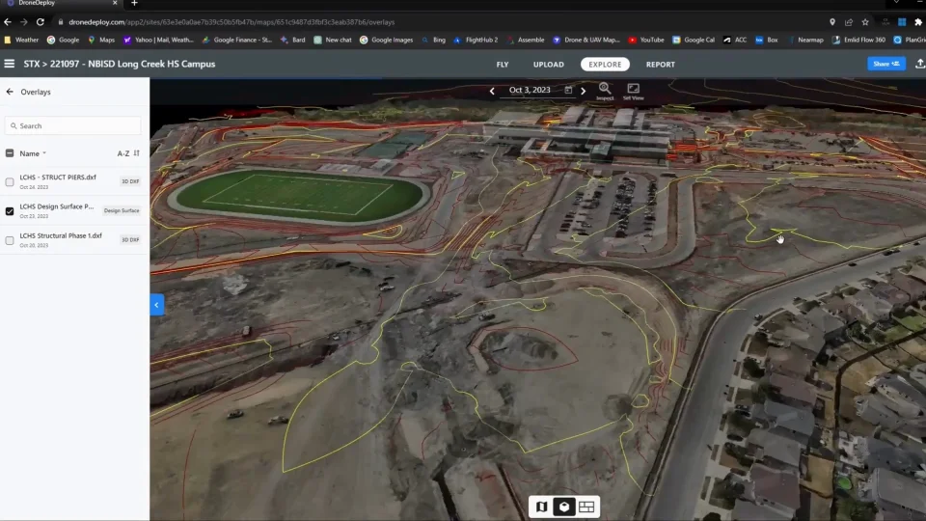This screenshot has height=521, width=926.
Task: Disable LCHS Design Surface overlay checkbox
Action: (x=10, y=211)
